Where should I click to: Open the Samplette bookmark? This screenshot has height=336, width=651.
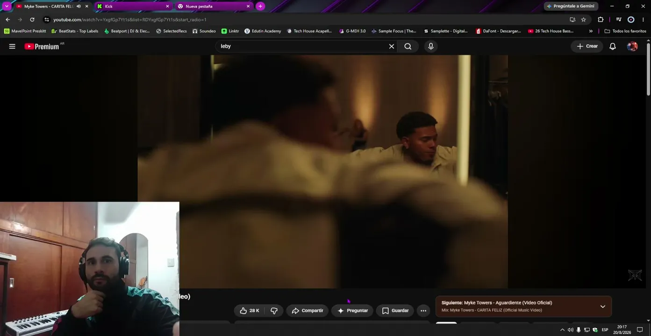(445, 31)
